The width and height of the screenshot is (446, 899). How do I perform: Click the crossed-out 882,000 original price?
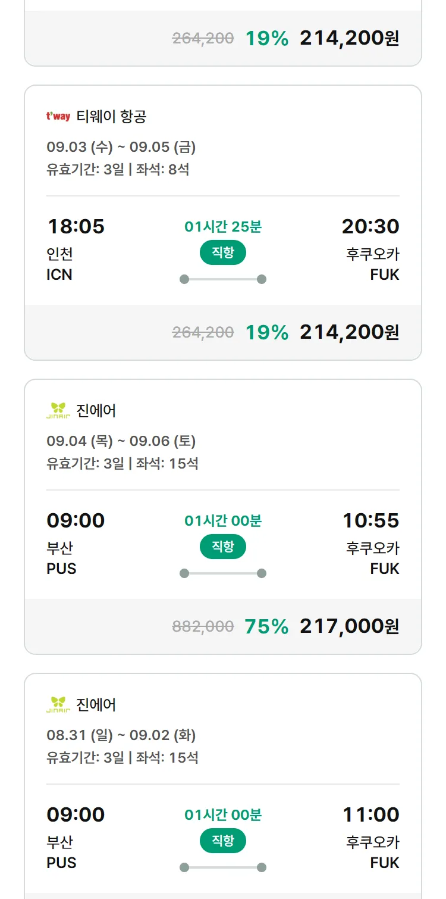coord(203,626)
